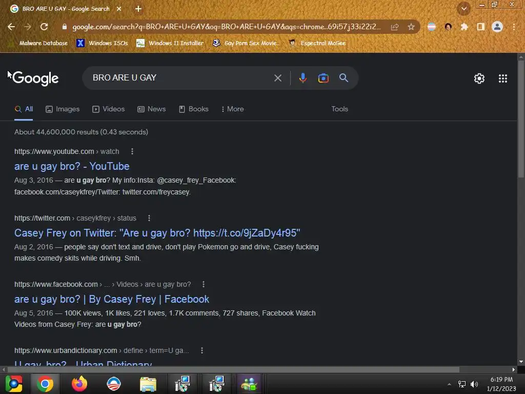Share this page from the address bar

click(395, 27)
